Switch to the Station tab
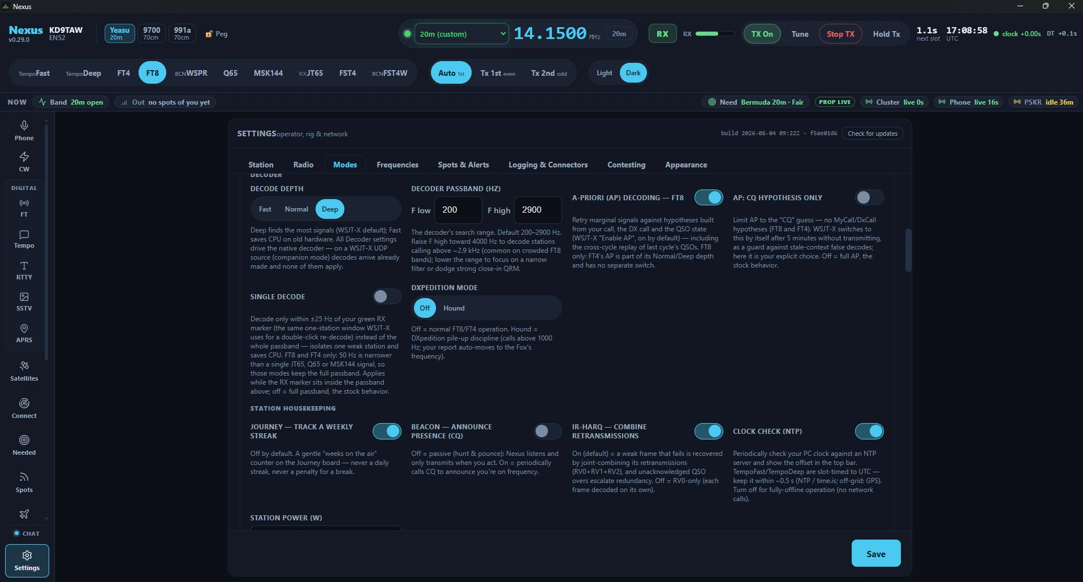The height and width of the screenshot is (582, 1083). (x=261, y=165)
